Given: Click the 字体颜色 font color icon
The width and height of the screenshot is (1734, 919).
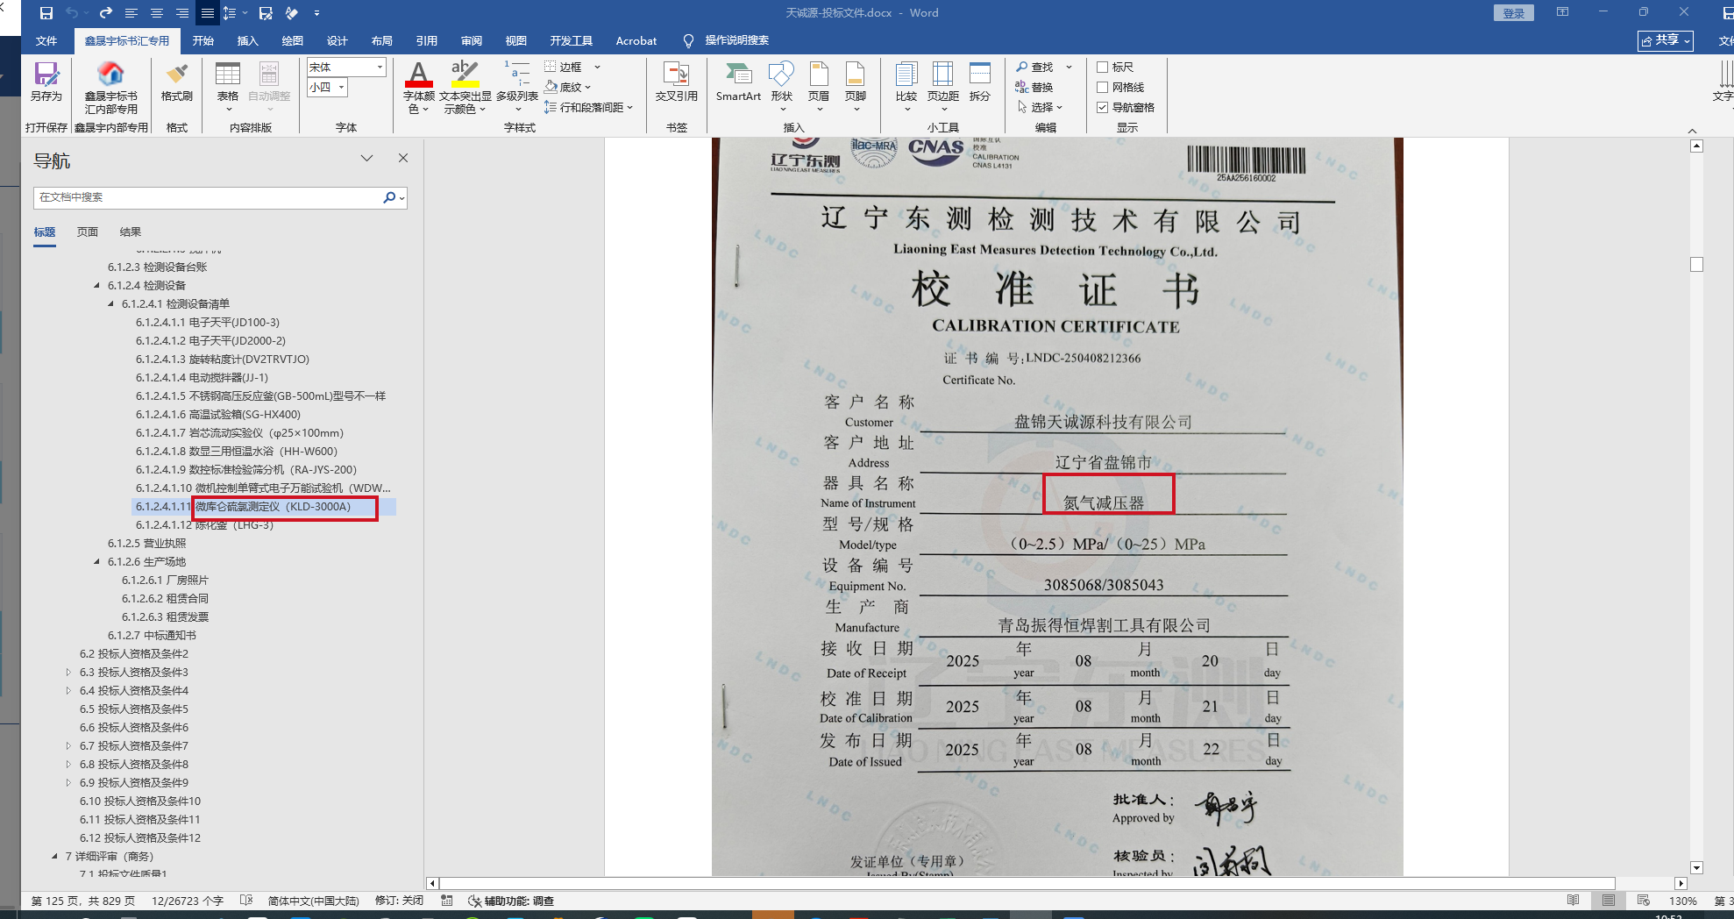Looking at the screenshot, I should click(419, 74).
